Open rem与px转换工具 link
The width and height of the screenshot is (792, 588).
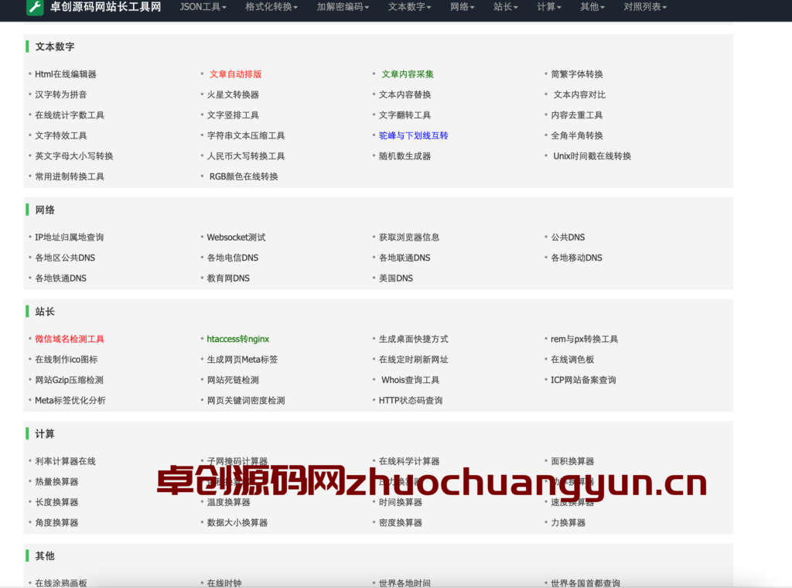[x=585, y=339]
